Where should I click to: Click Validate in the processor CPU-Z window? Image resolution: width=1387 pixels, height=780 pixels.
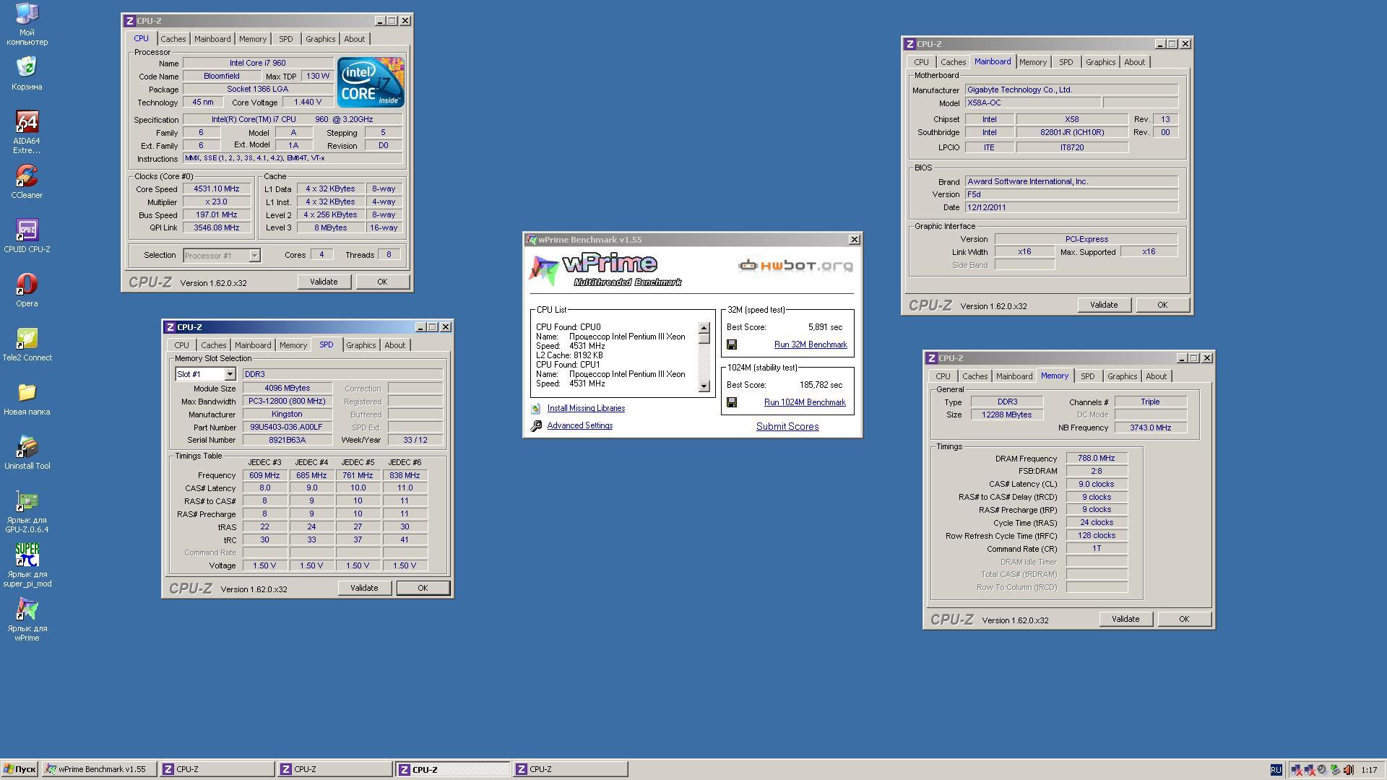[324, 282]
